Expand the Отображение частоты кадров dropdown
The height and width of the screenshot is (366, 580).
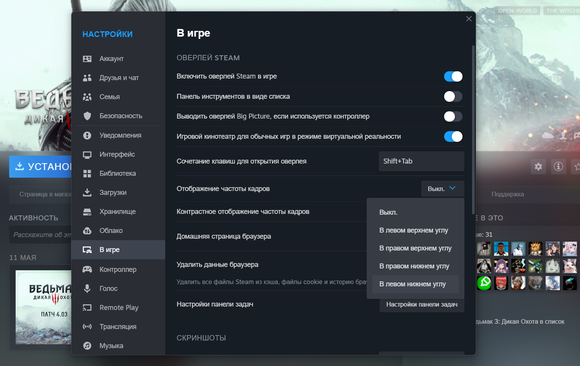point(443,189)
